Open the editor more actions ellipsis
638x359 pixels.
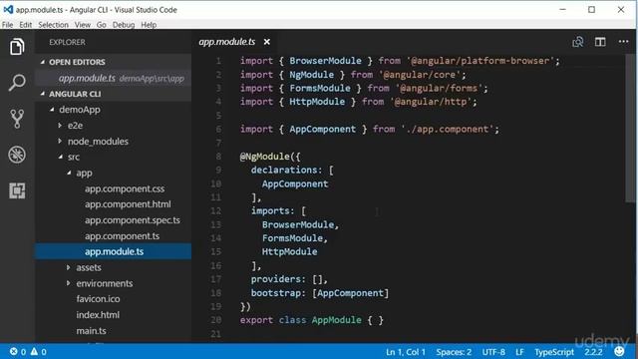(623, 42)
